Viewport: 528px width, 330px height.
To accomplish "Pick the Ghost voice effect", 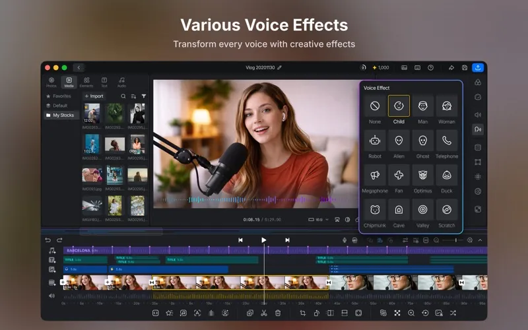I will coord(422,140).
